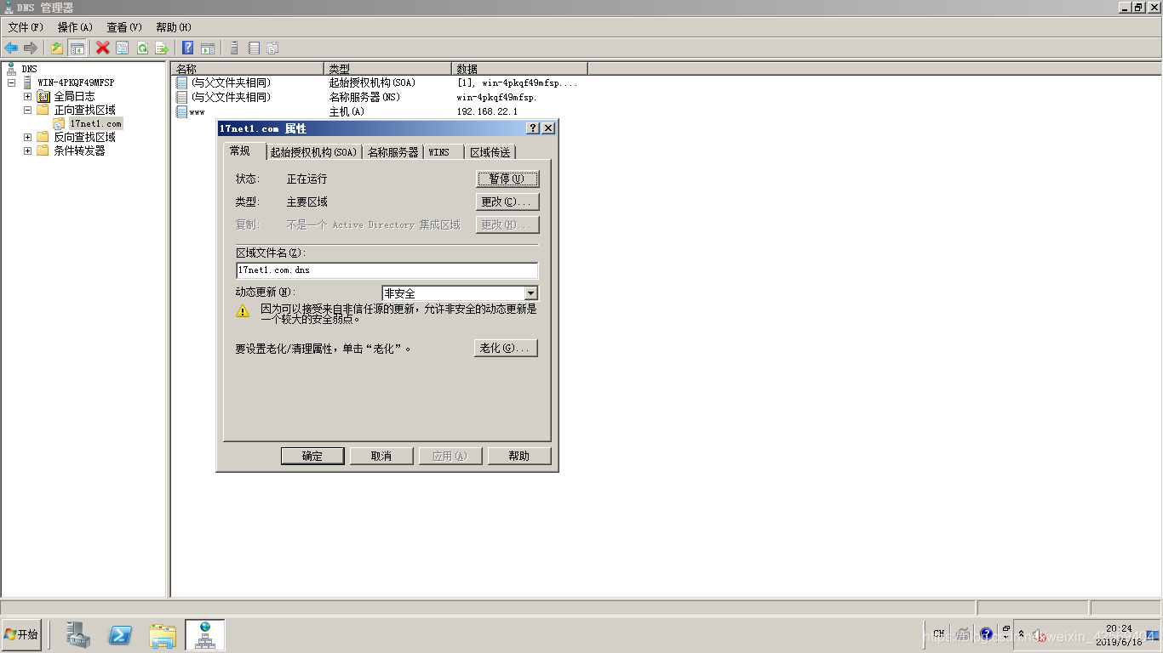Click the blue Help question mark toolbar icon
1163x653 pixels.
[188, 48]
